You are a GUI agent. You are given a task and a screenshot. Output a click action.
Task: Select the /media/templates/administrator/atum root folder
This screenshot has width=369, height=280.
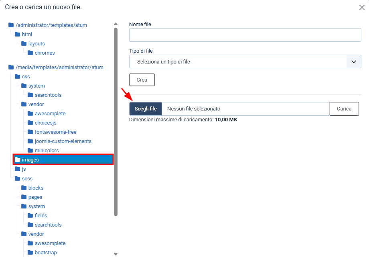(59, 67)
